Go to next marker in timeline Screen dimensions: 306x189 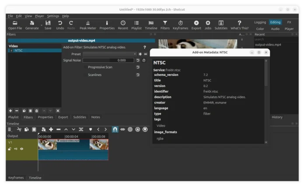click(106, 129)
